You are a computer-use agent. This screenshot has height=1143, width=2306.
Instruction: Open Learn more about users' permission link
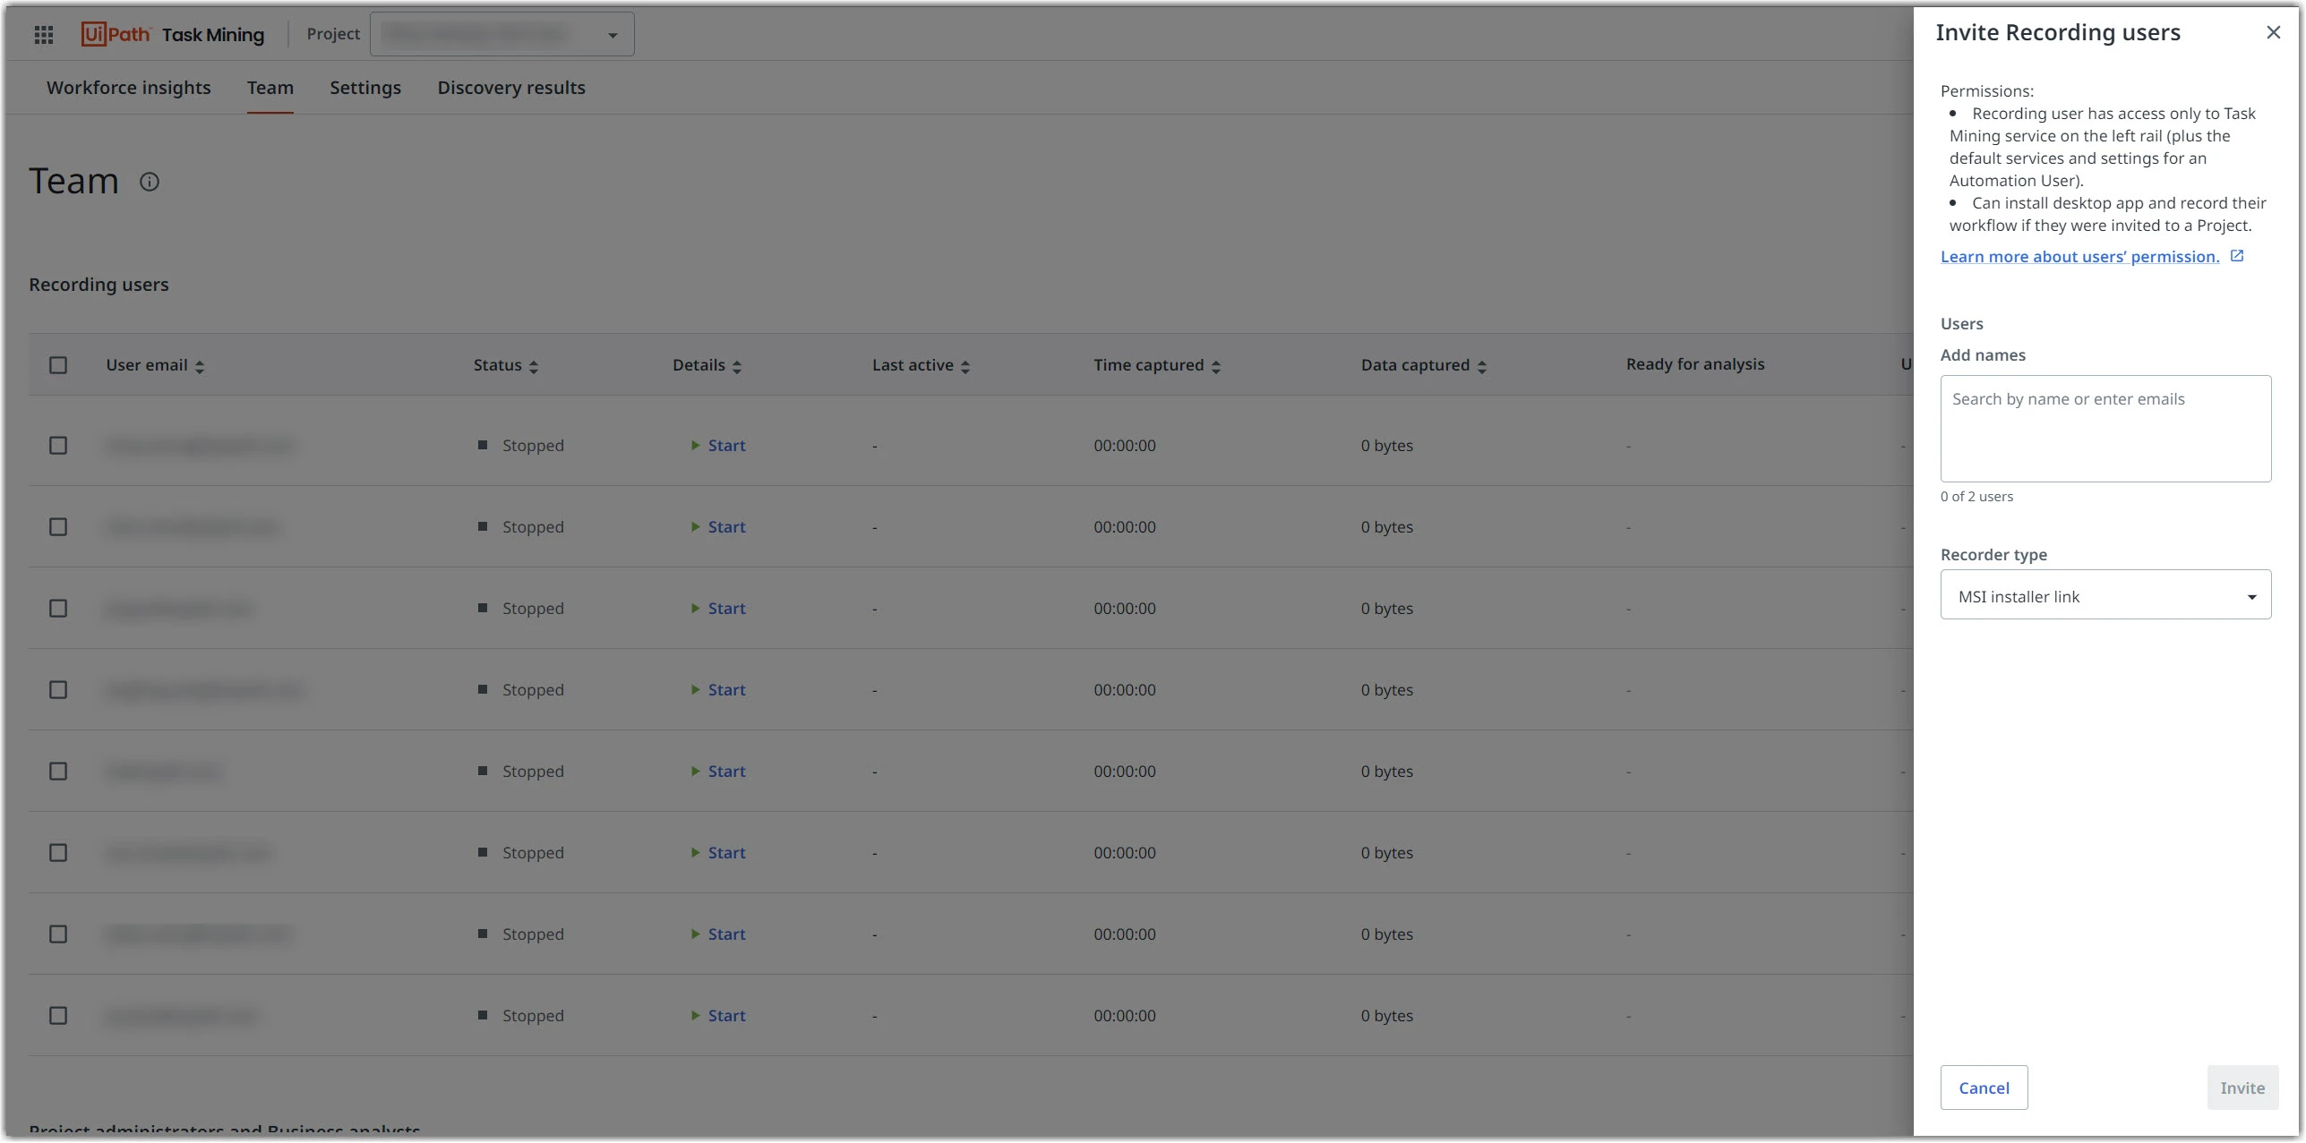point(2079,257)
